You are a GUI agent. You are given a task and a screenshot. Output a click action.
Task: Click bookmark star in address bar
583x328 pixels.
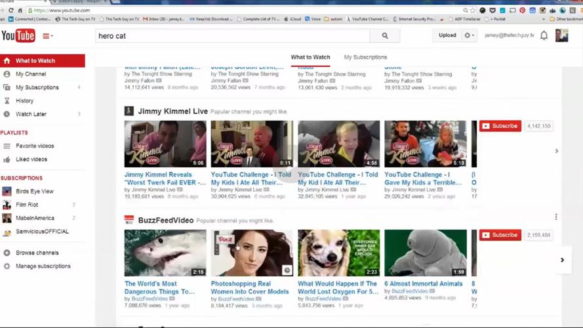coord(473,10)
